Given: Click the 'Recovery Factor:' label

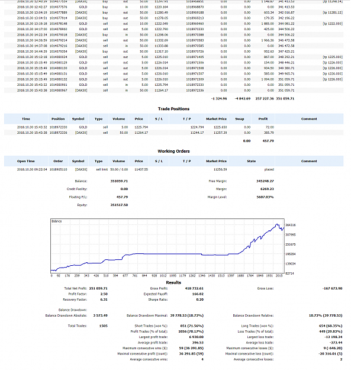Looking at the screenshot, I should [75, 300].
